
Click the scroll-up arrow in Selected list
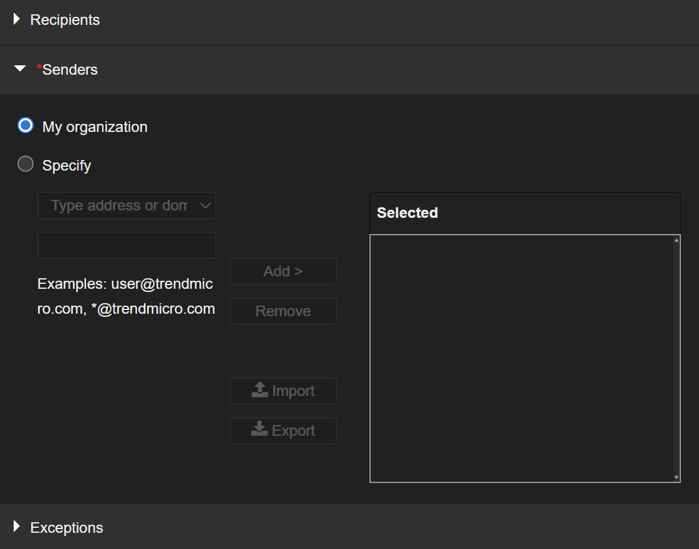click(677, 240)
